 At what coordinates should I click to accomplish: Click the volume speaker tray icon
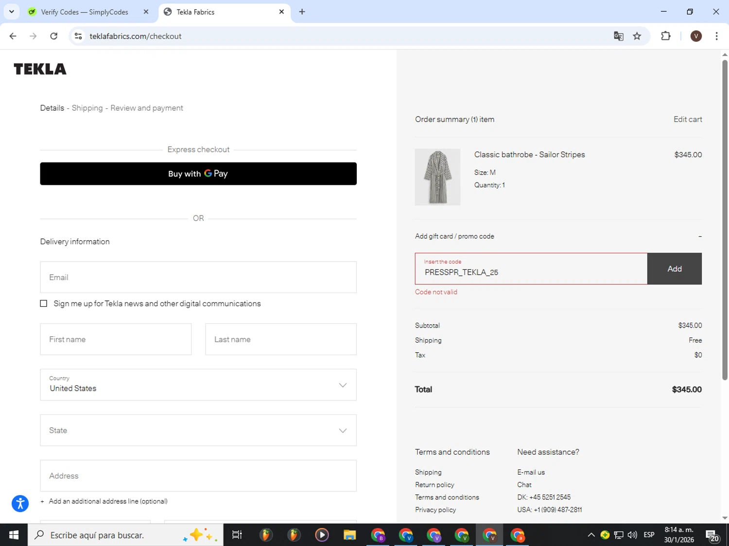632,535
